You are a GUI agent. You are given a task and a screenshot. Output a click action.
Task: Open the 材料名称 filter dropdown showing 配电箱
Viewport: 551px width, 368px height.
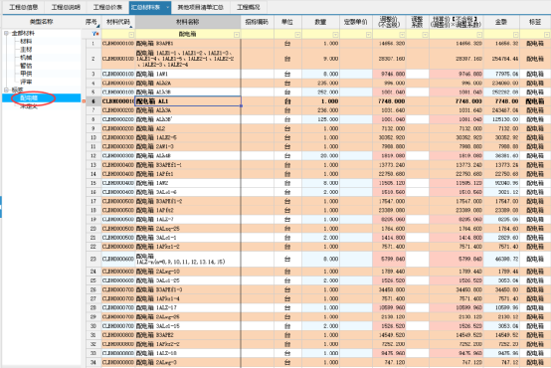tap(237, 35)
